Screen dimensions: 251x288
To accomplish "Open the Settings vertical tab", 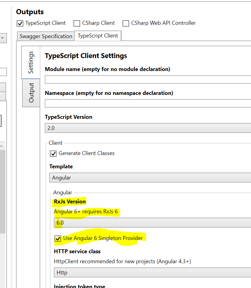I will [x=31, y=62].
